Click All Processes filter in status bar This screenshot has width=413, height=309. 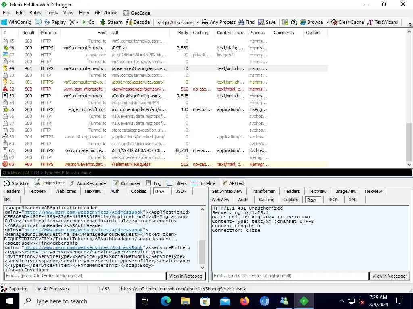(x=53, y=289)
